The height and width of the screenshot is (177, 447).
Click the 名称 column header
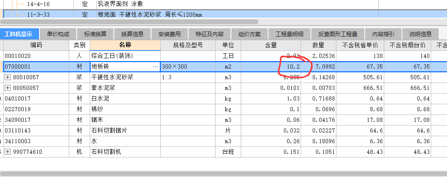pyautogui.click(x=125, y=45)
